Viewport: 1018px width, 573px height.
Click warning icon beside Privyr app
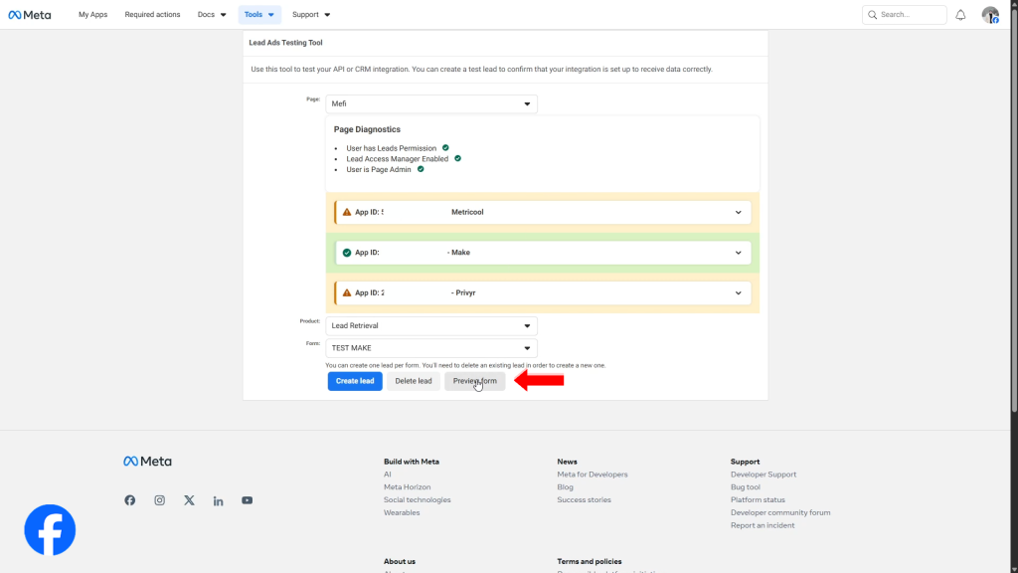pyautogui.click(x=347, y=293)
